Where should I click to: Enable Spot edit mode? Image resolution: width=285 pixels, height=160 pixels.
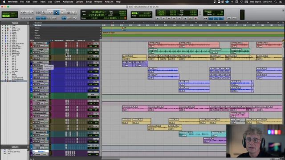click(x=13, y=13)
